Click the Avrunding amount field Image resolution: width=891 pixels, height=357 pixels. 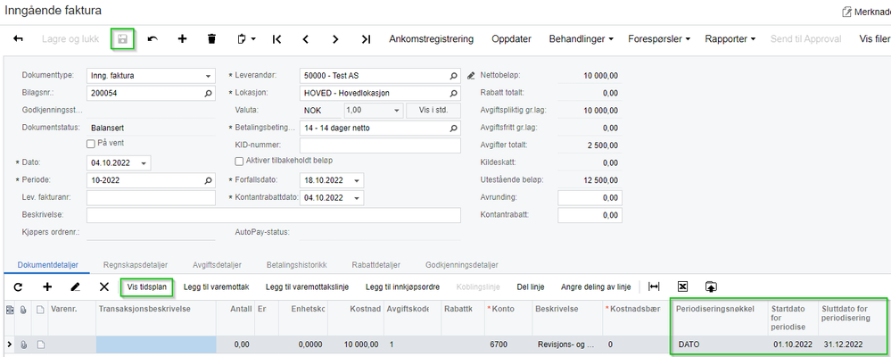(x=590, y=198)
